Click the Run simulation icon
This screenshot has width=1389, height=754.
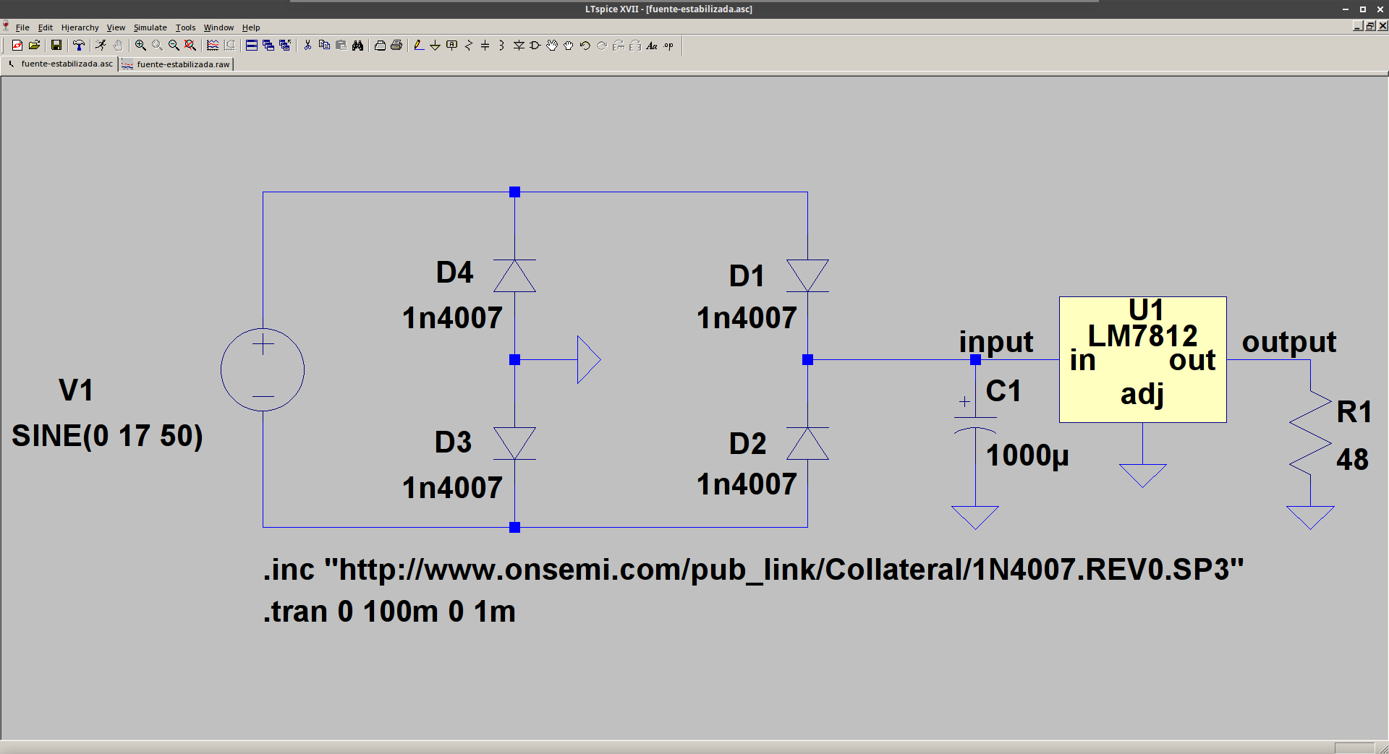click(101, 46)
